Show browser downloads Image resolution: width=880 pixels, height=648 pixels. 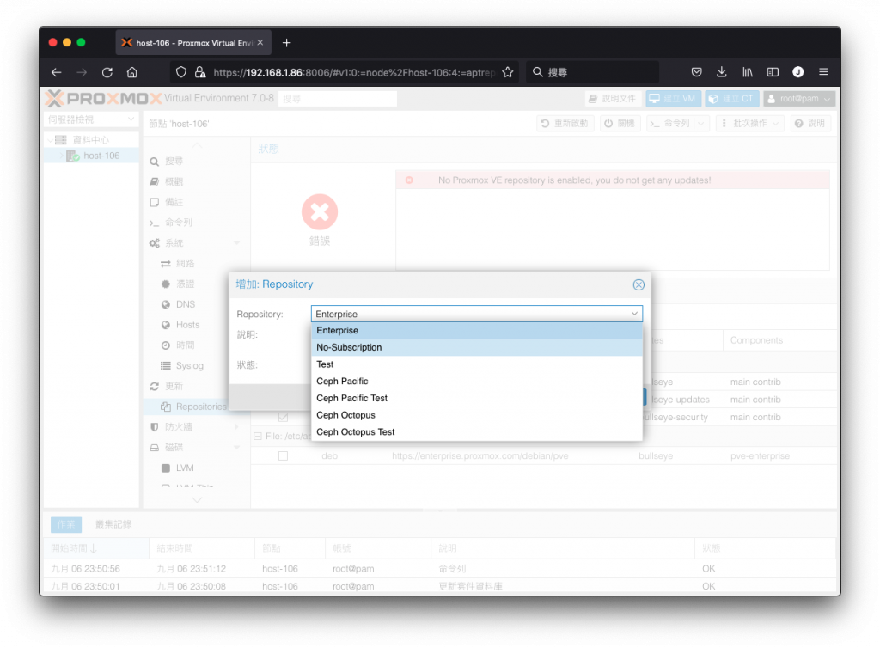(x=722, y=72)
